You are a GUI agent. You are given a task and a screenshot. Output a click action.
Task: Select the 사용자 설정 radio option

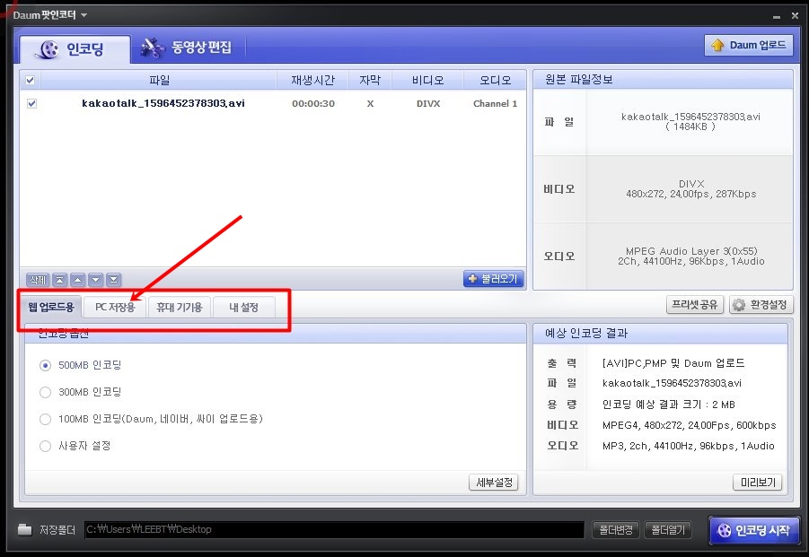pos(46,446)
